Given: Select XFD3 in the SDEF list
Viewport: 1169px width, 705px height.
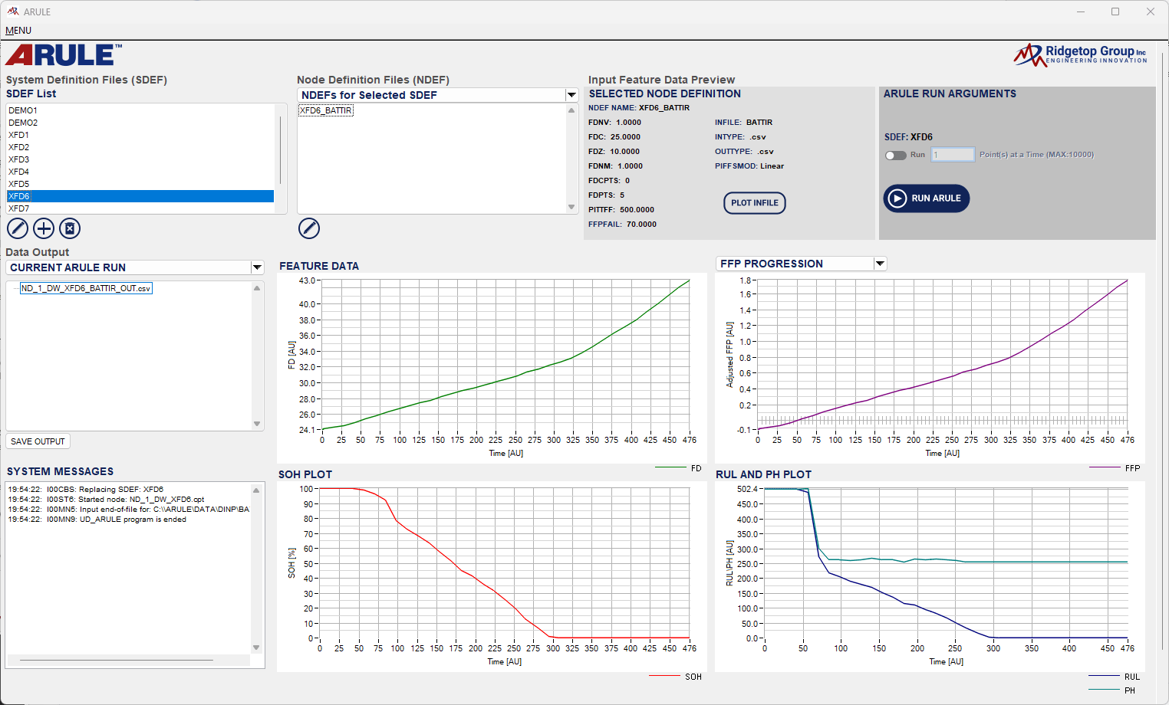Looking at the screenshot, I should tap(19, 159).
